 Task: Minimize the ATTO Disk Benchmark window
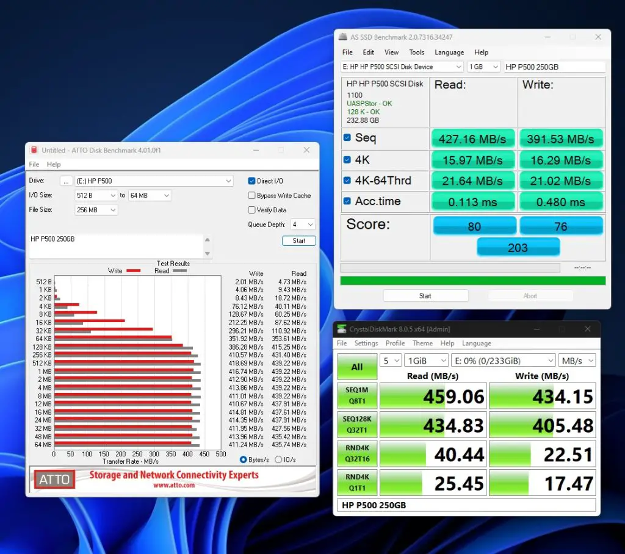[256, 150]
